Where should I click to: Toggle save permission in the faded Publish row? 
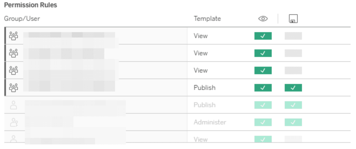tap(293, 105)
